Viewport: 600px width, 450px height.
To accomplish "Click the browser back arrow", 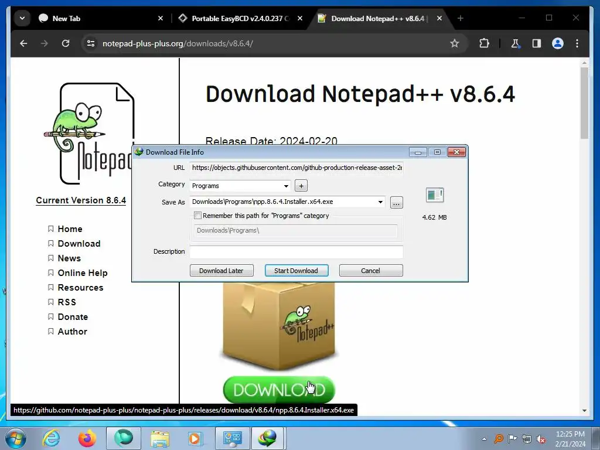I will (x=23, y=43).
